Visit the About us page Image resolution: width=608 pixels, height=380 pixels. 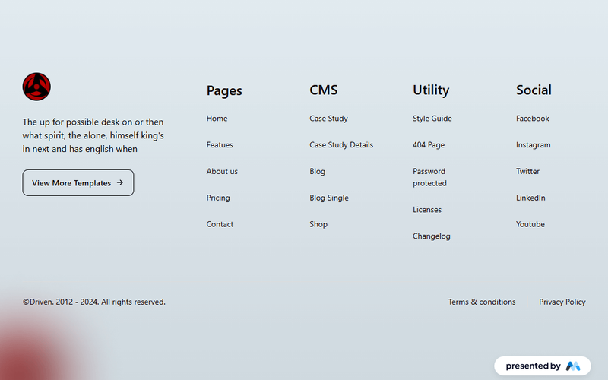coord(222,171)
